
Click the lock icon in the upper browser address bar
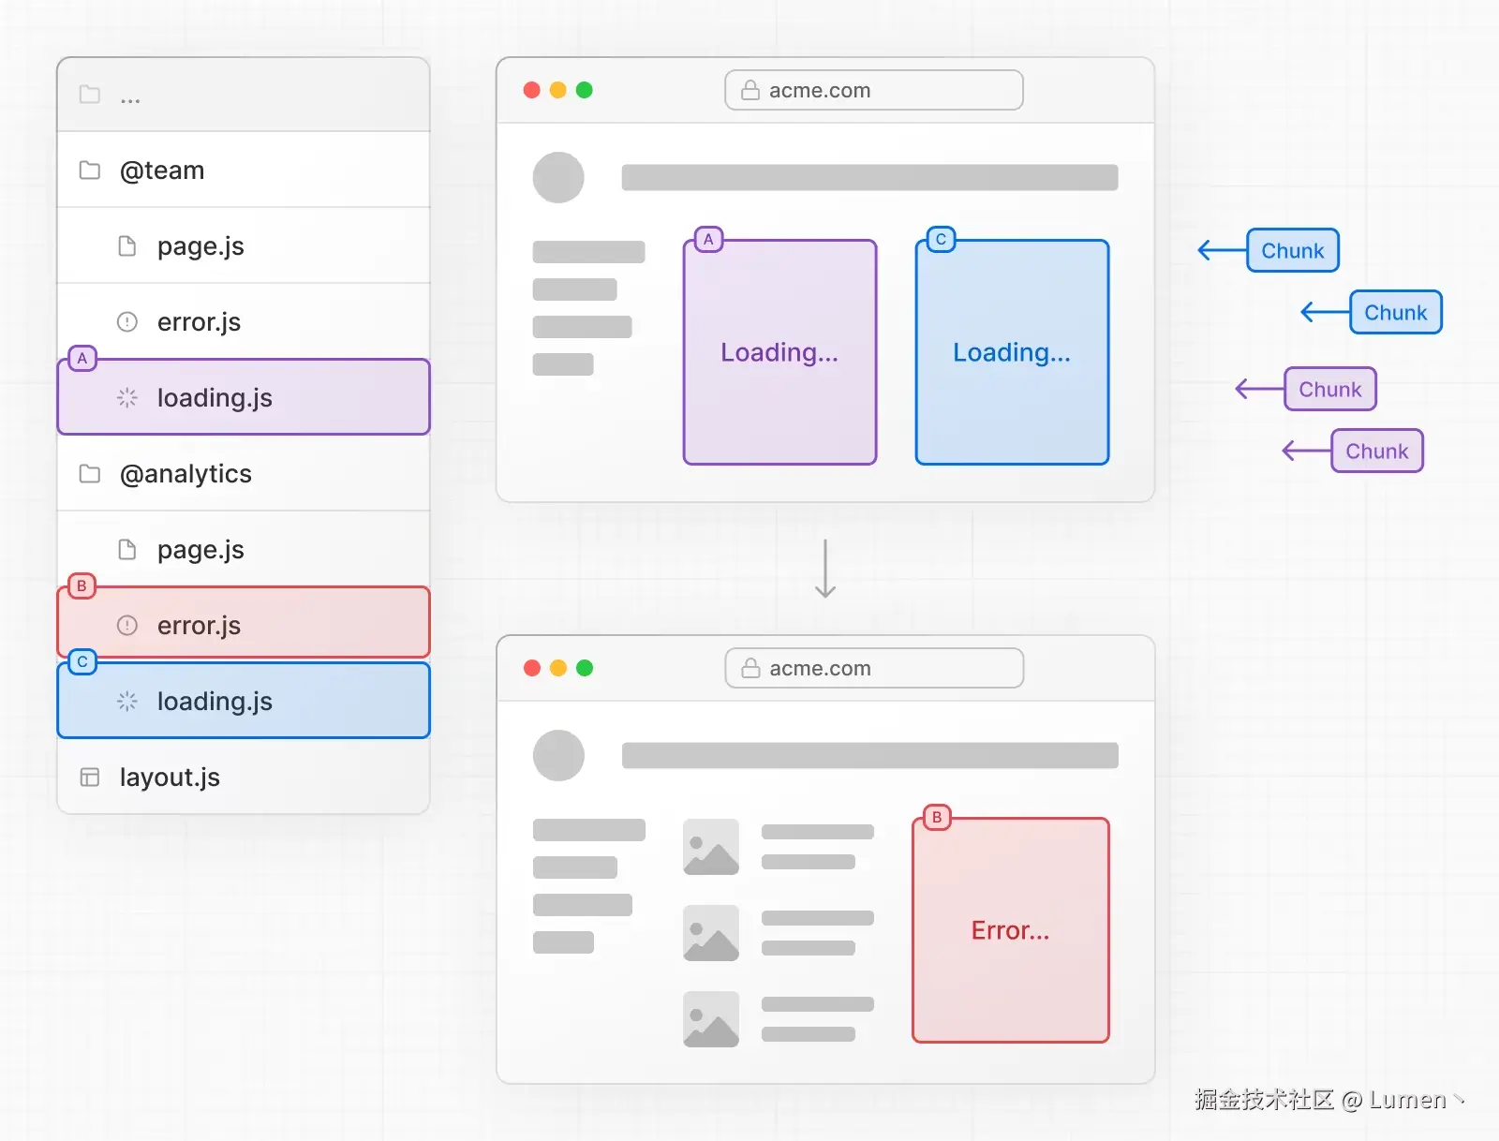click(x=750, y=90)
